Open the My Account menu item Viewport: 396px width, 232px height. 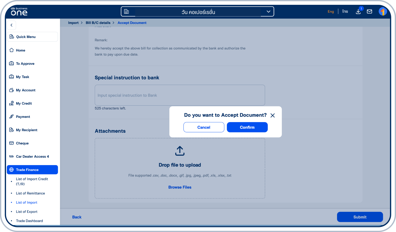tap(26, 90)
